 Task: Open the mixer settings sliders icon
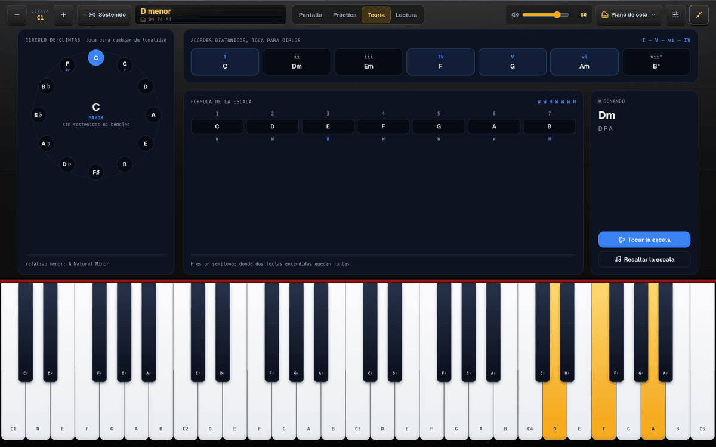(x=675, y=15)
